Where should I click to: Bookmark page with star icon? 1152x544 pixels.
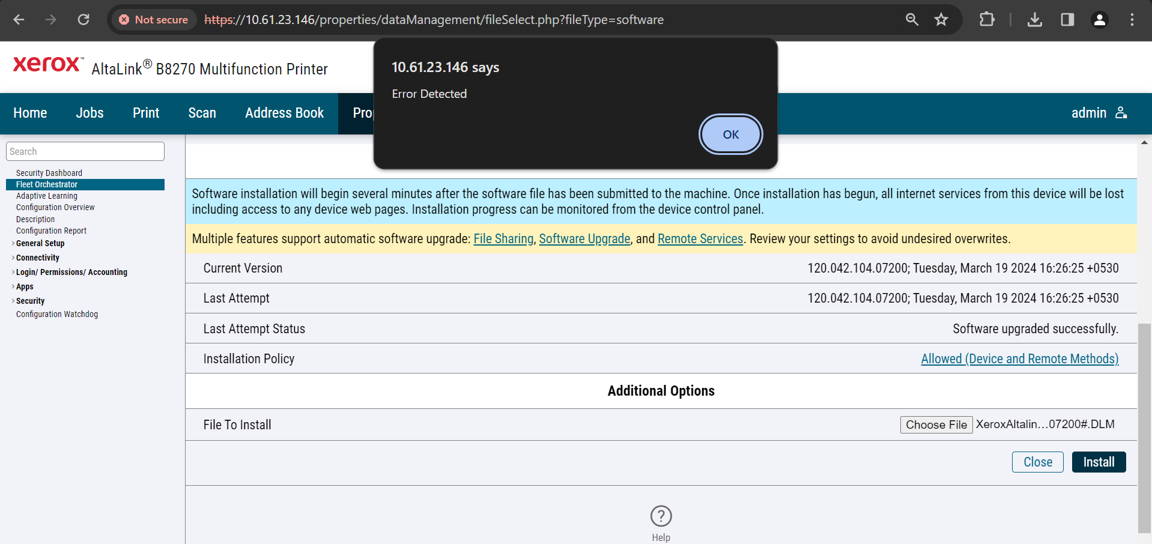(x=941, y=20)
